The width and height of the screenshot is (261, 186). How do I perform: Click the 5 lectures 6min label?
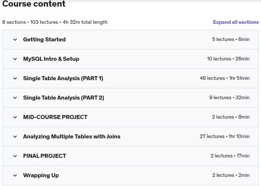pyautogui.click(x=231, y=40)
